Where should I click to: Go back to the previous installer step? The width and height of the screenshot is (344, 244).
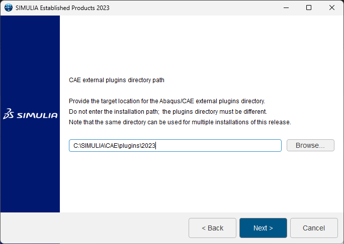click(x=212, y=228)
